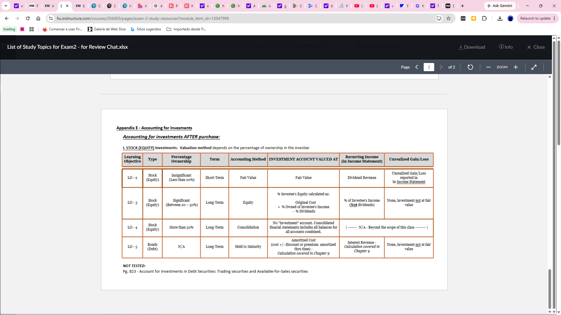Install or cast icon in address bar

[x=439, y=18]
